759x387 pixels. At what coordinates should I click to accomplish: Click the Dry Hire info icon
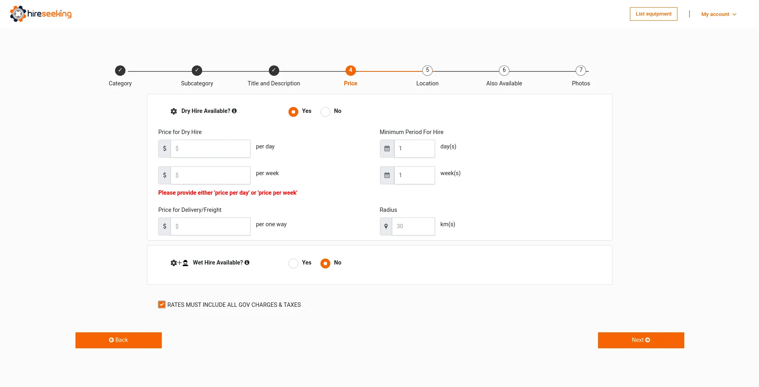(234, 111)
